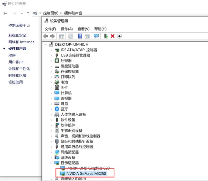The width and height of the screenshot is (208, 181).
Task: Click the scan for hardware changes monitor icon
Action: click(96, 36)
